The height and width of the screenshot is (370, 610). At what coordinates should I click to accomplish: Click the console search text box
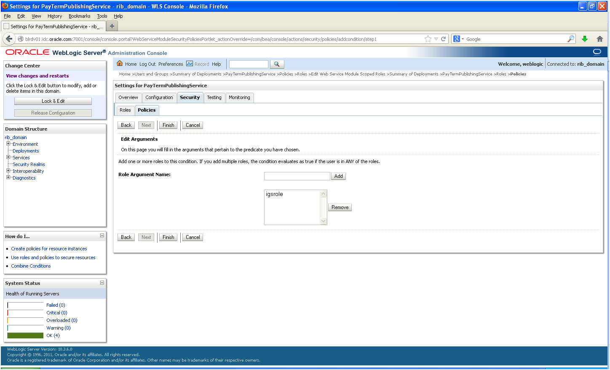249,64
